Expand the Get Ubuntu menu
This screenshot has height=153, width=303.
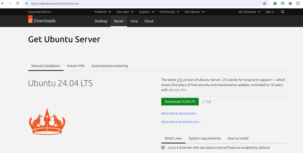[195, 12]
